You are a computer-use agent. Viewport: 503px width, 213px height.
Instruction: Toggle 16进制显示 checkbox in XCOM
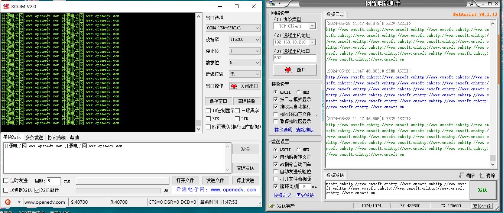tap(208, 110)
